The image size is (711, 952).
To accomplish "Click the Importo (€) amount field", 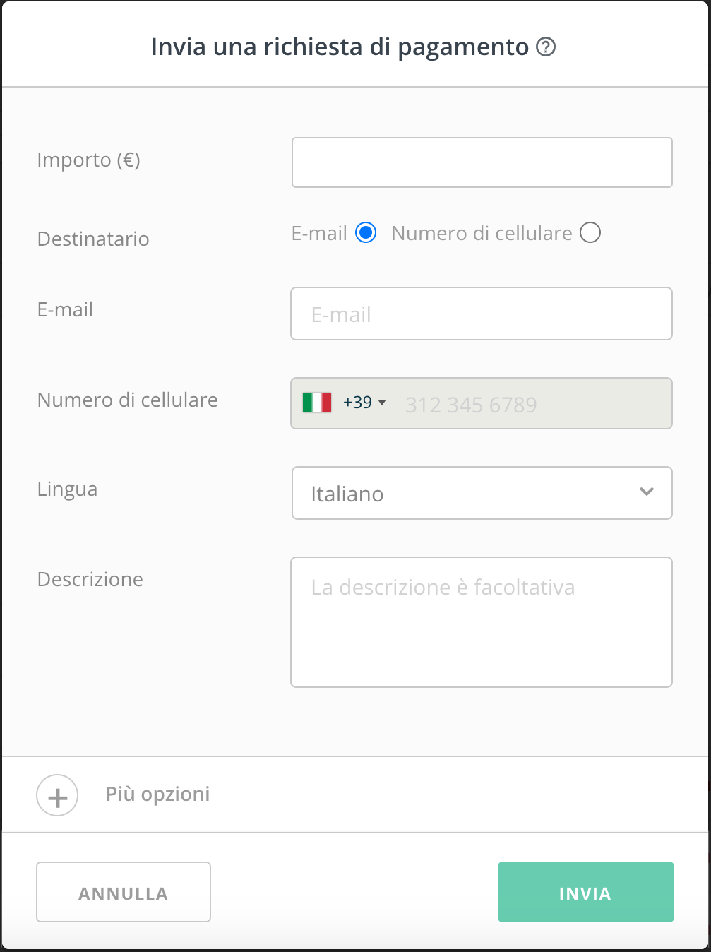I will click(x=482, y=162).
